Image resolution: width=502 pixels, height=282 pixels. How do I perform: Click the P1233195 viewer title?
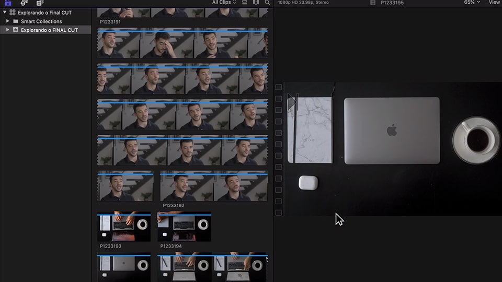392,3
